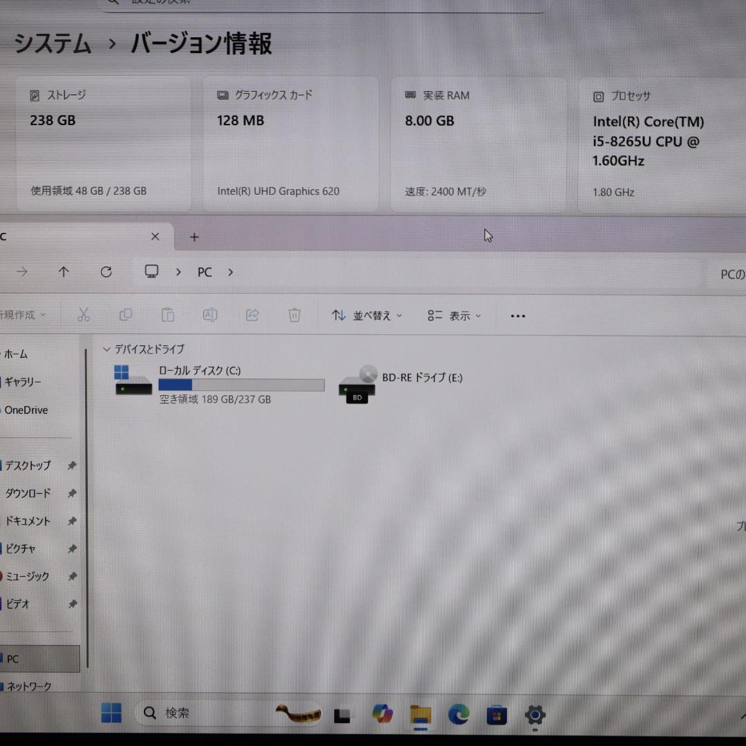
Task: Click the Share icon in the toolbar
Action: [x=252, y=314]
